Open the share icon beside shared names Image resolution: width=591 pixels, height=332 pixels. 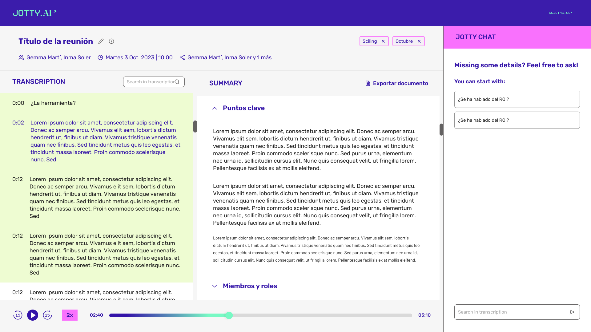pos(182,57)
